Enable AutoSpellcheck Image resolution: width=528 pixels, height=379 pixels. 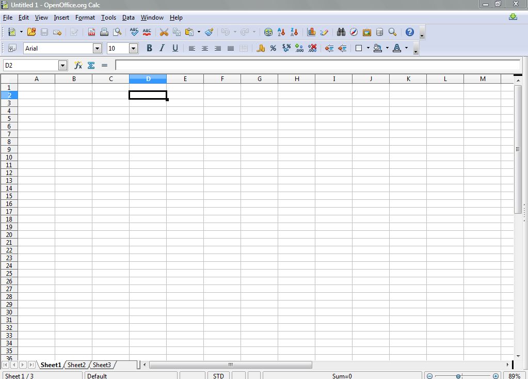pyautogui.click(x=146, y=31)
